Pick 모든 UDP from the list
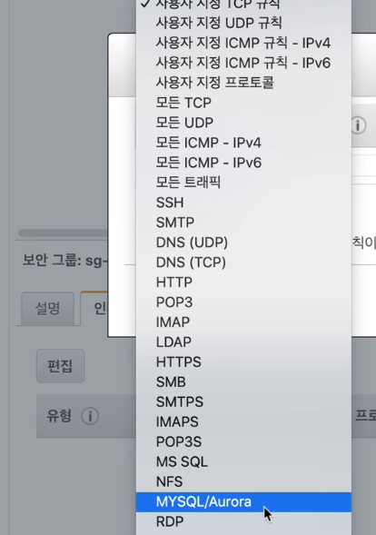The width and height of the screenshot is (376, 535). pos(243,123)
